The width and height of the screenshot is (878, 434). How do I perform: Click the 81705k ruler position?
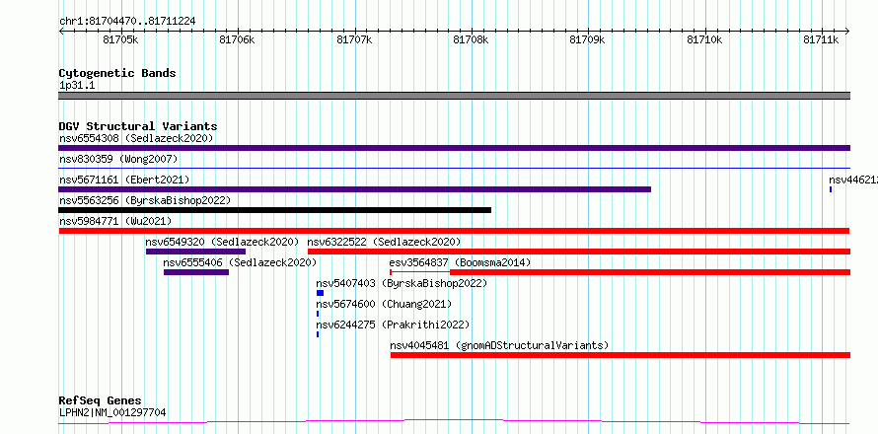[x=121, y=39]
